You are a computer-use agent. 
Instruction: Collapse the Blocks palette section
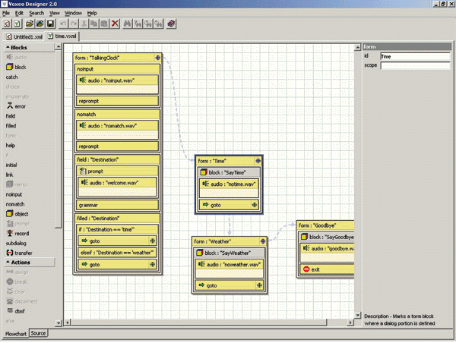7,48
